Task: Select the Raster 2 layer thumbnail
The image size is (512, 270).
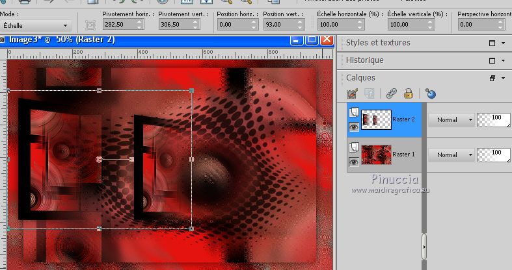Action: coord(376,120)
